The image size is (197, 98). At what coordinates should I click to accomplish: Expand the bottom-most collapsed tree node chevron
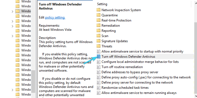12,90
